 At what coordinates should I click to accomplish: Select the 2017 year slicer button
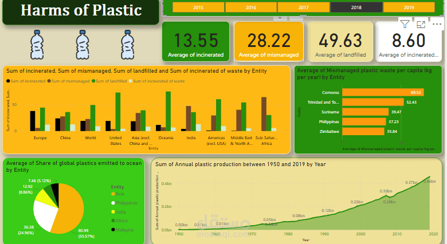click(x=304, y=7)
